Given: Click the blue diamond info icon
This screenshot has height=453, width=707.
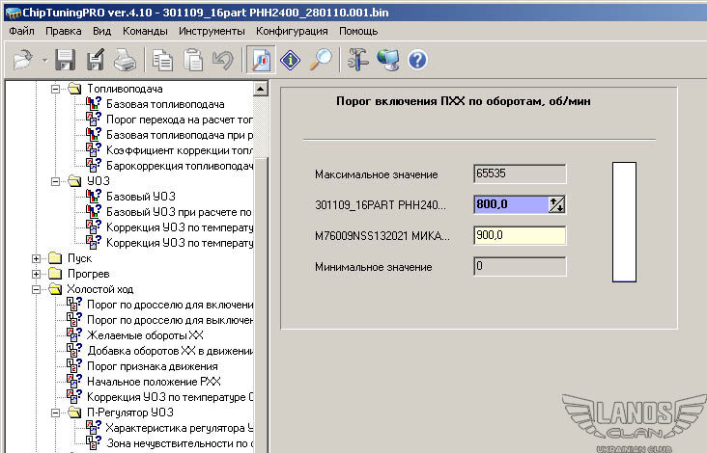Looking at the screenshot, I should tap(291, 60).
